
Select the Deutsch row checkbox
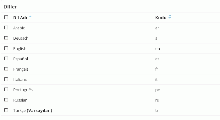pos(6,38)
